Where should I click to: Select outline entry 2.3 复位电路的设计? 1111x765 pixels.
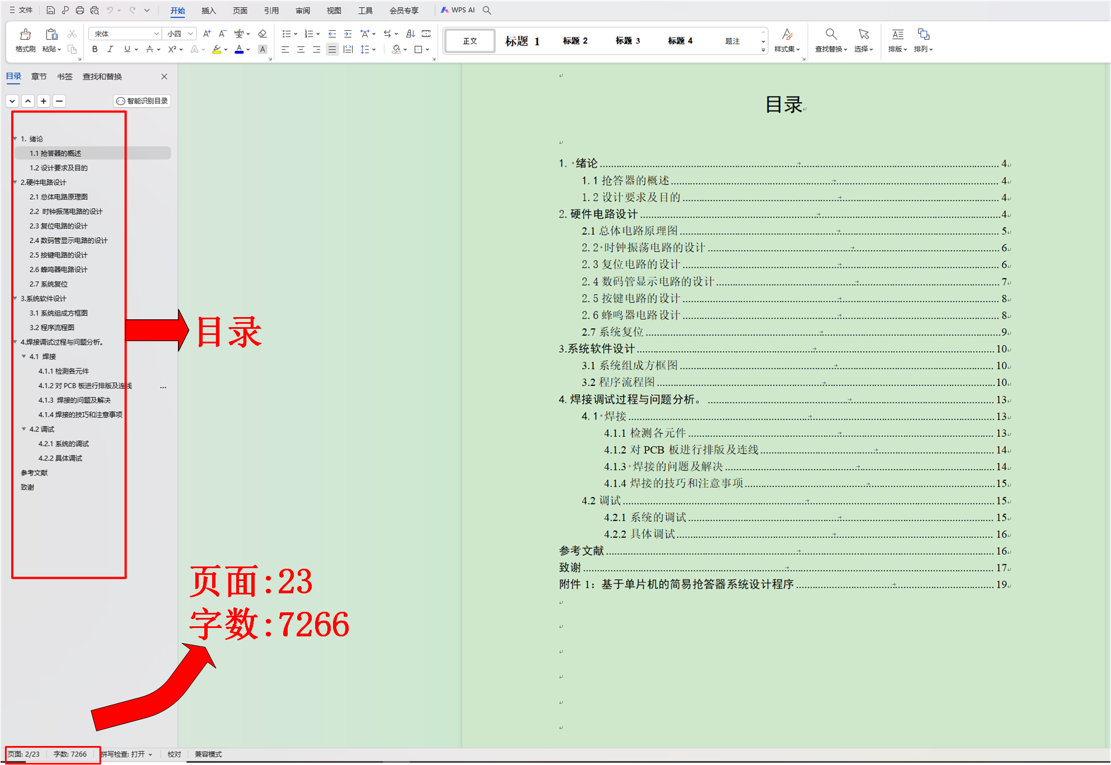[x=58, y=226]
